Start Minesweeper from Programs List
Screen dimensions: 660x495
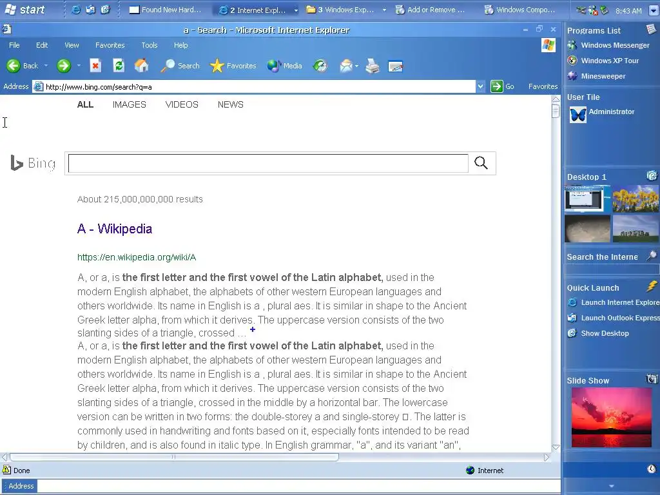tap(596, 76)
